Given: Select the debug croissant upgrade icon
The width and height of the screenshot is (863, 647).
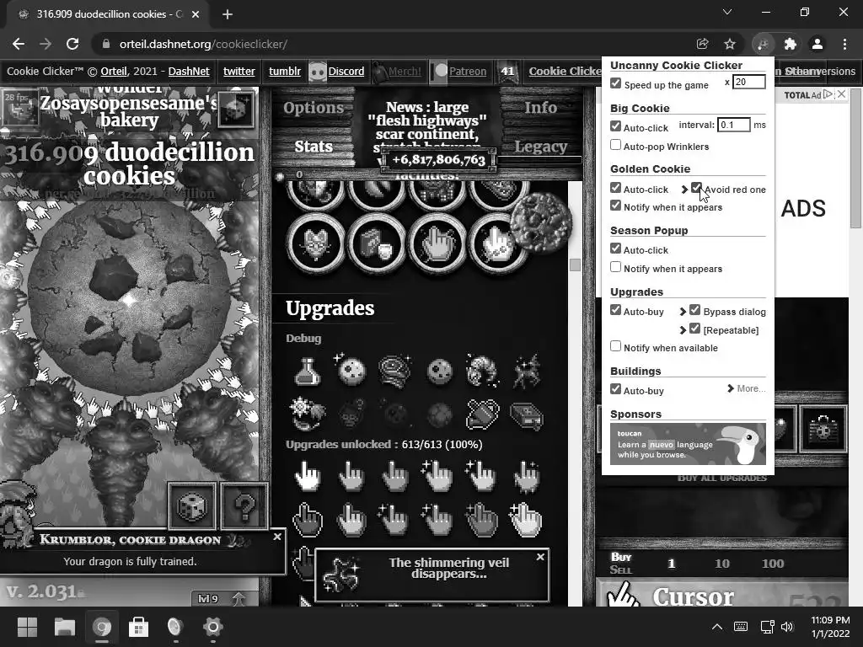Looking at the screenshot, I should (483, 372).
